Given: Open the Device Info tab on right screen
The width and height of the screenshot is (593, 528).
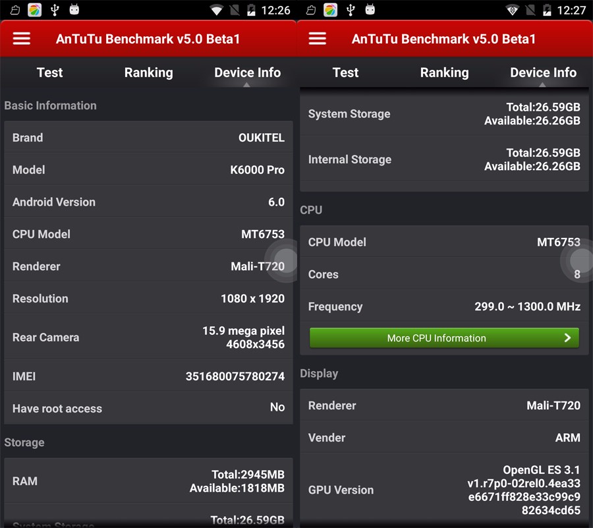Looking at the screenshot, I should [543, 73].
